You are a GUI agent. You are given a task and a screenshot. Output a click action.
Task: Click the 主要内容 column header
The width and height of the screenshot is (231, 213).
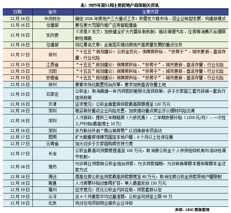point(151,12)
